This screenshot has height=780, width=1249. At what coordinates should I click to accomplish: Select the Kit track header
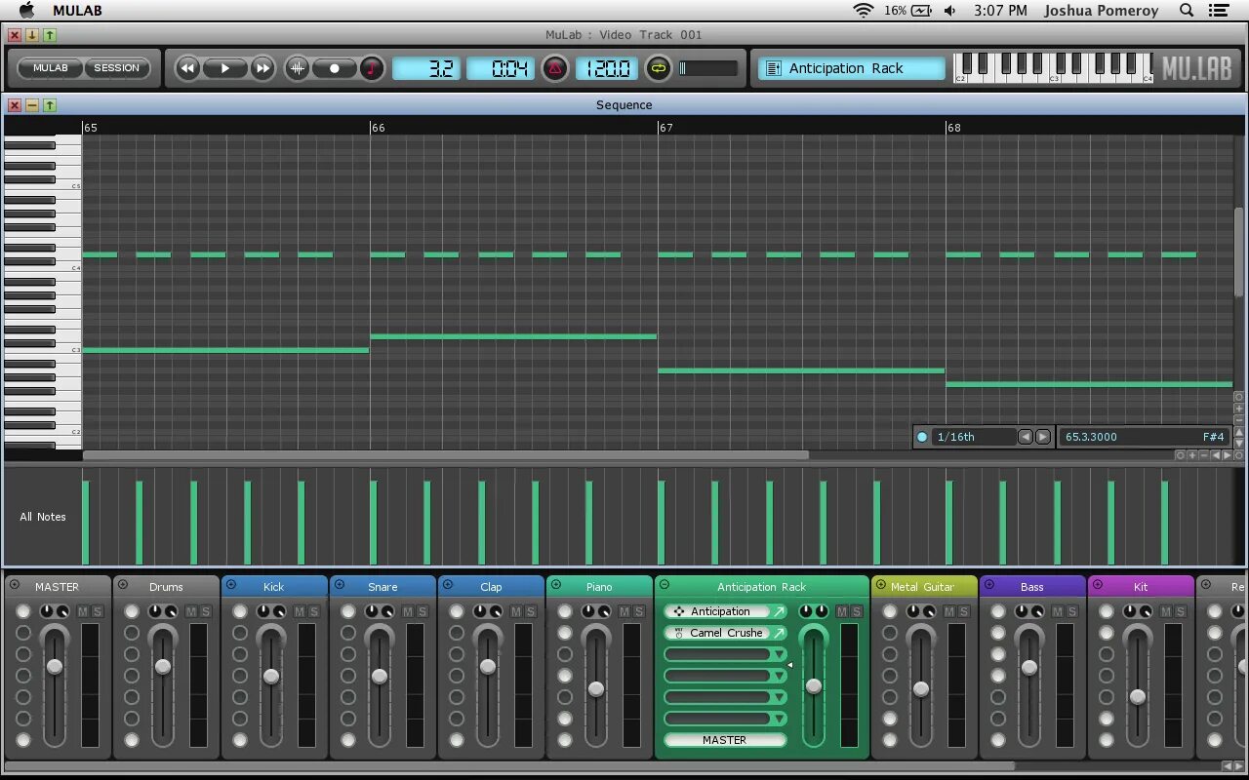pos(1141,586)
